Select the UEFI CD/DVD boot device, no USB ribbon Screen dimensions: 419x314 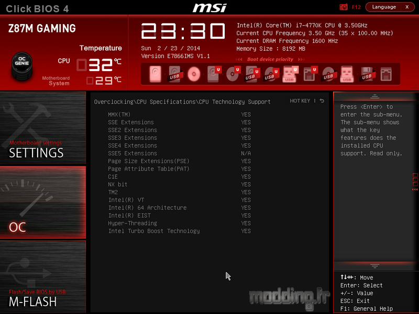(233, 74)
